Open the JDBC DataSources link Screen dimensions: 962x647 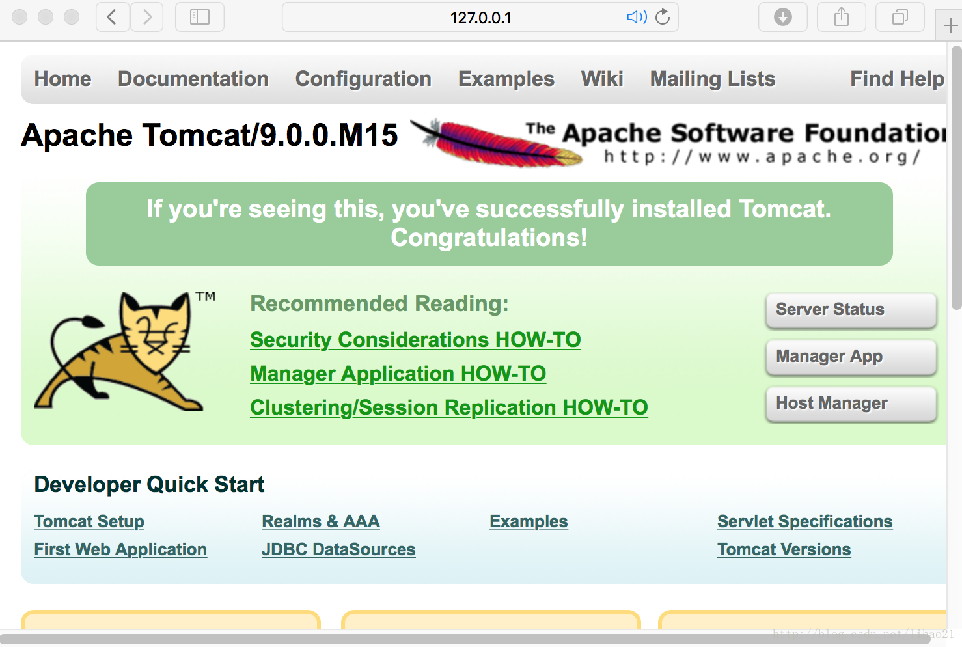[x=338, y=549]
